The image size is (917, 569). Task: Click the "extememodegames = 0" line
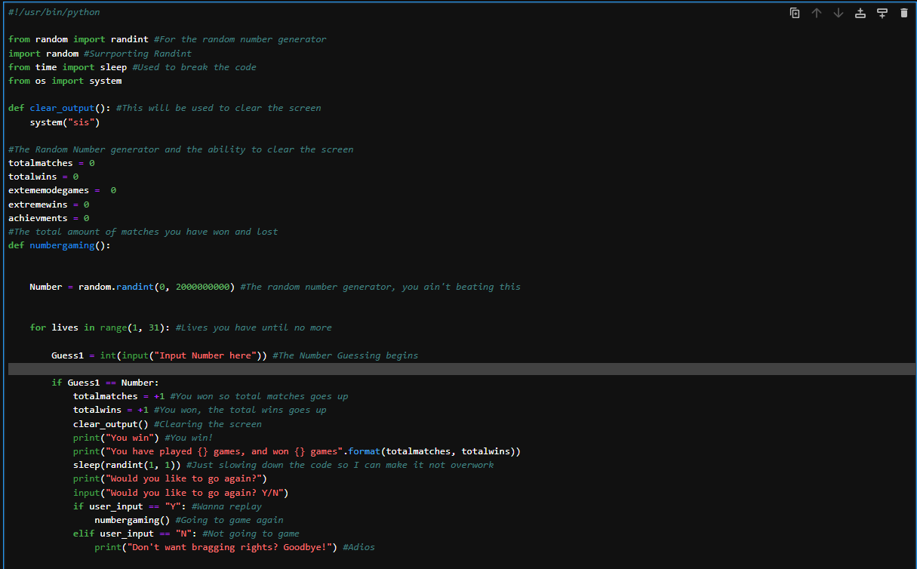click(63, 190)
